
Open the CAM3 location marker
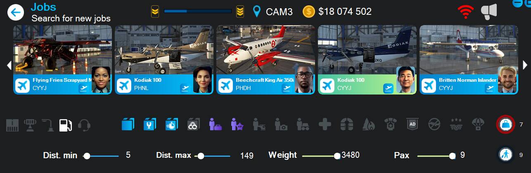click(257, 12)
